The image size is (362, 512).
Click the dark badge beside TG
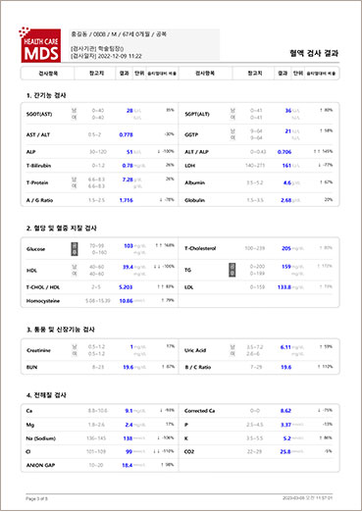(233, 270)
